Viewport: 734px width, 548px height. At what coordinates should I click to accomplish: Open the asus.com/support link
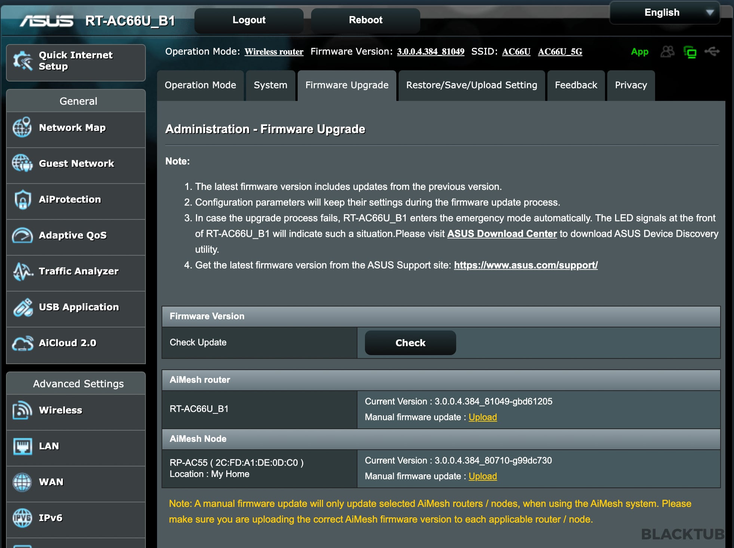point(526,265)
